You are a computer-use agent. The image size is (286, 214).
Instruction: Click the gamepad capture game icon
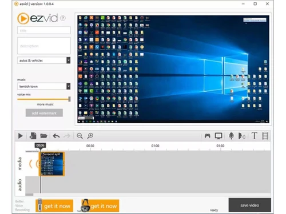208,136
